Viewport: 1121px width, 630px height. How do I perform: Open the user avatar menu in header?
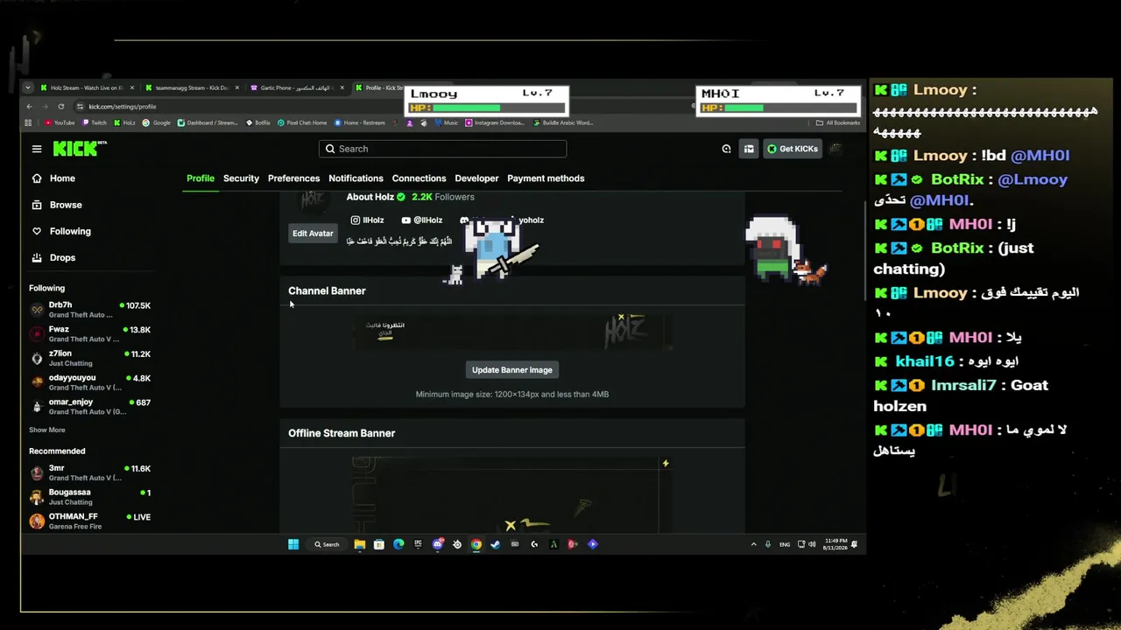click(x=835, y=149)
